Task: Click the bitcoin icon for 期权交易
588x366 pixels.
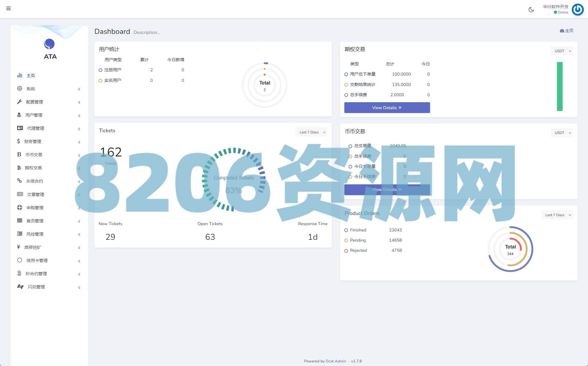Action: [19, 168]
